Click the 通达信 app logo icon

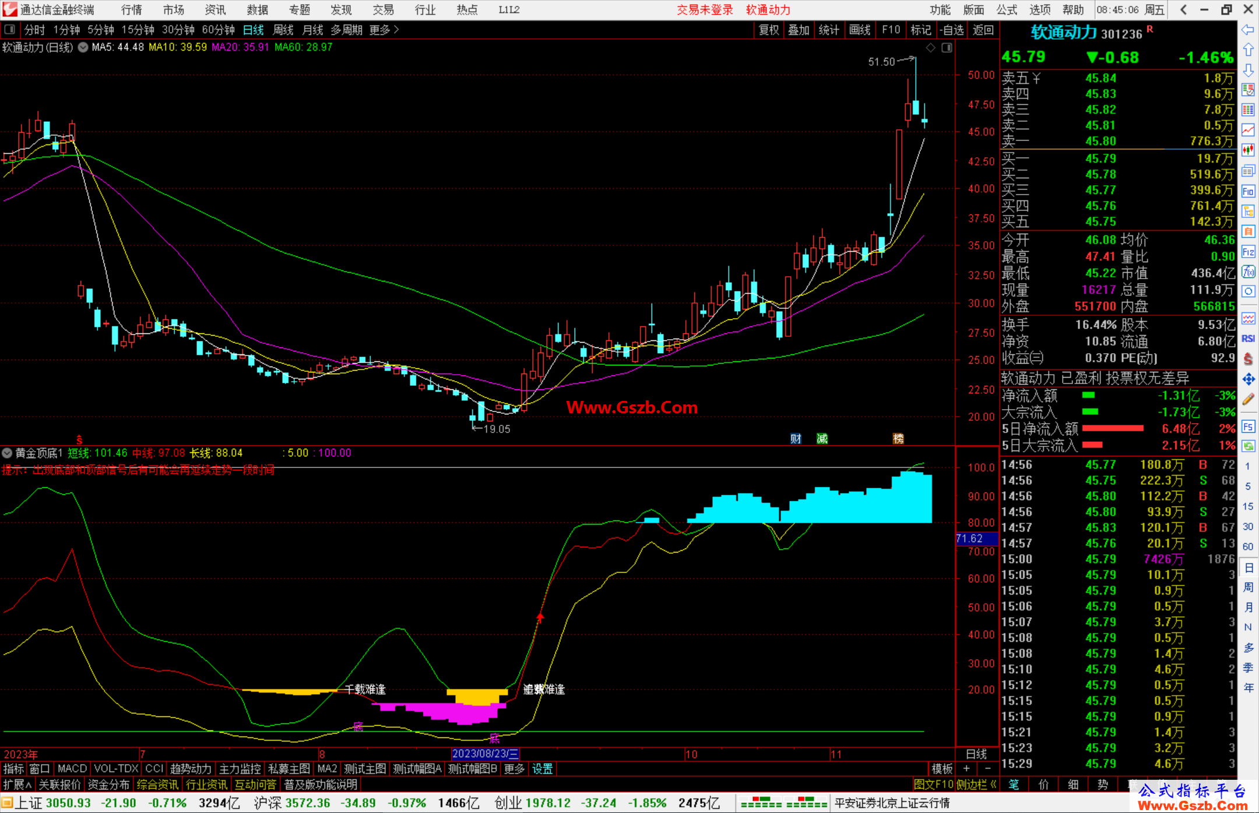click(x=9, y=9)
